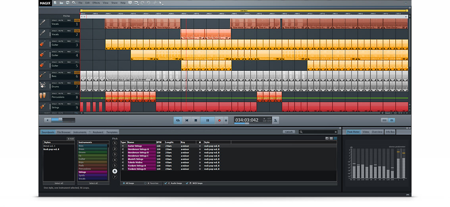This screenshot has width=450, height=207.
Task: Open record options arrow beside record button
Action: (x=226, y=120)
